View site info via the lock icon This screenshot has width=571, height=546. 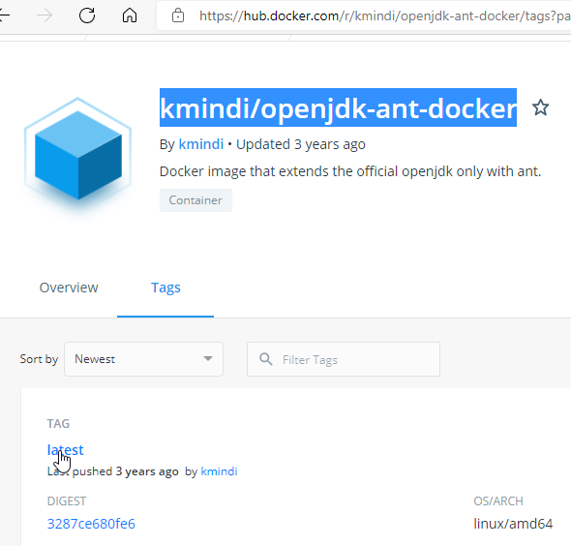(178, 15)
